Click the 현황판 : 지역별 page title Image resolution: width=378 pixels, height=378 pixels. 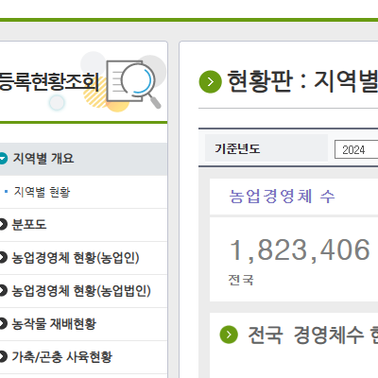pos(302,81)
